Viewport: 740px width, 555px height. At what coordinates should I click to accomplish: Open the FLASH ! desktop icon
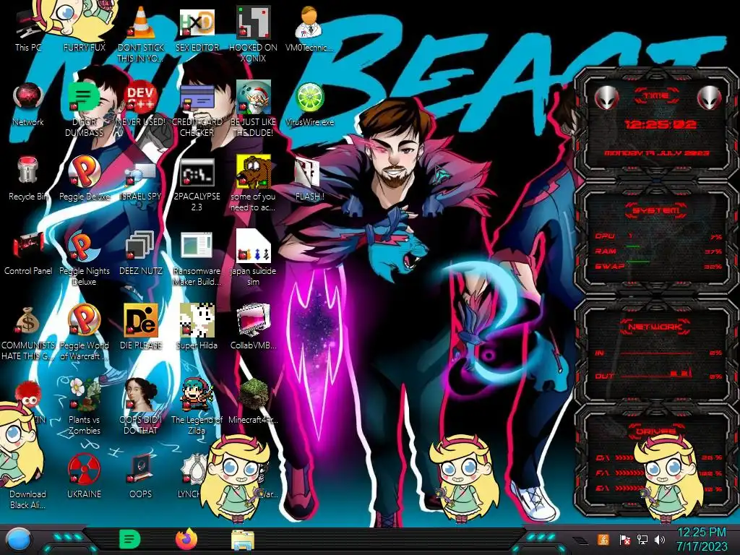click(309, 179)
